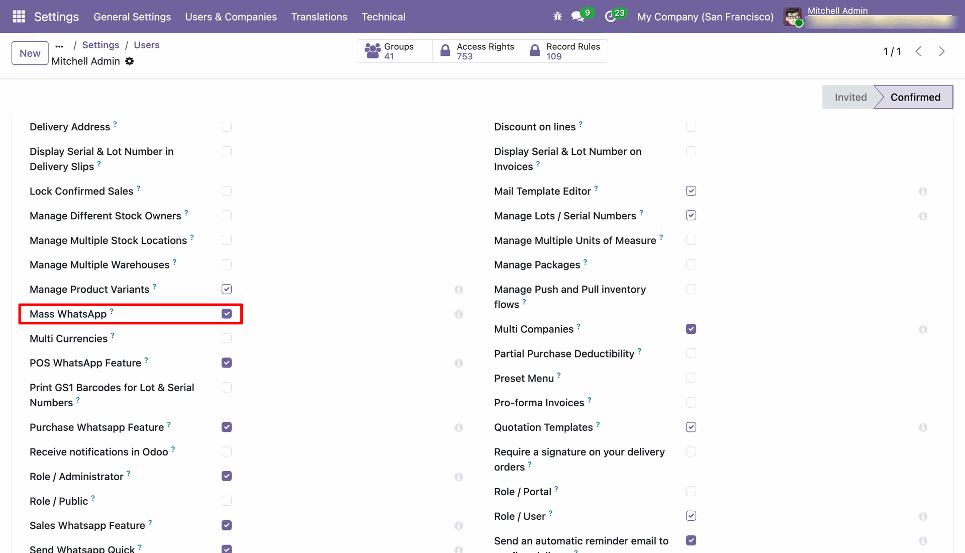The width and height of the screenshot is (965, 553).
Task: Click help question mark next to Delivery Address
Action: 115,124
